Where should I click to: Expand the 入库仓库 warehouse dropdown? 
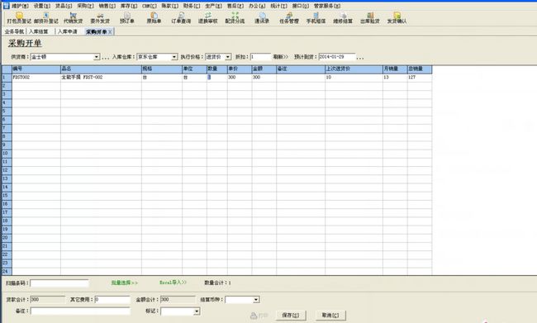(x=174, y=57)
